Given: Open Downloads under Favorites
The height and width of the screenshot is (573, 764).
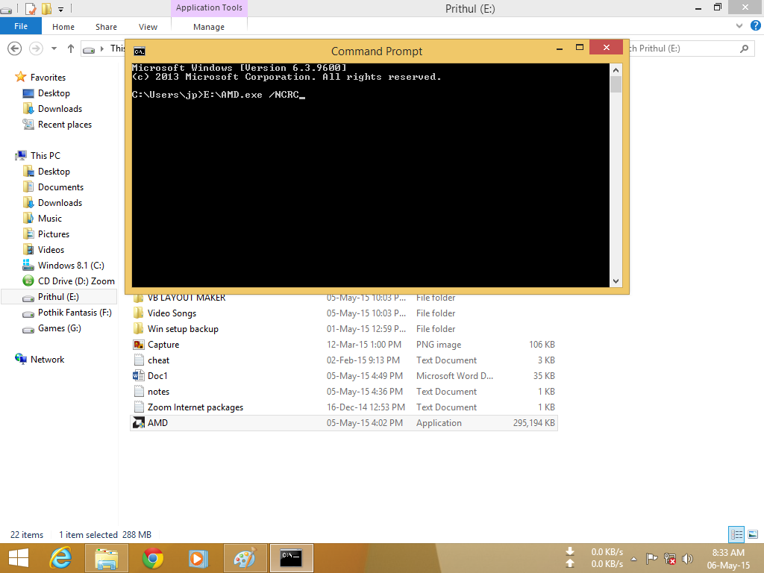Looking at the screenshot, I should (x=60, y=109).
